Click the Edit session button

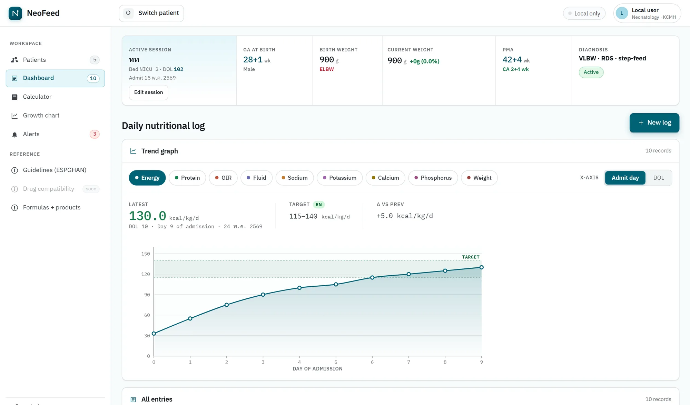click(x=148, y=92)
